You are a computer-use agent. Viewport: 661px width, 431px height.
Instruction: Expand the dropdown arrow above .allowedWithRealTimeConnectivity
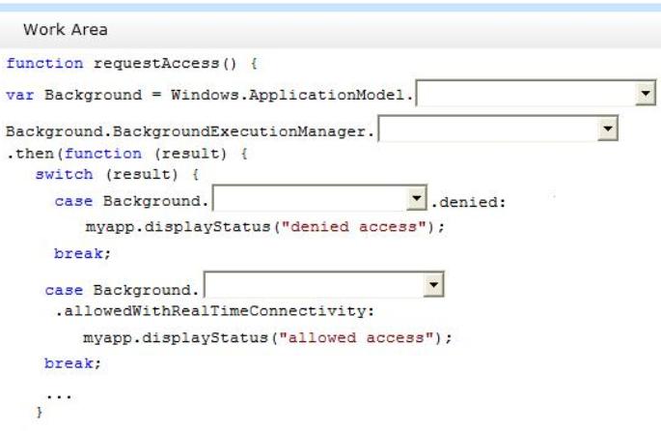point(433,284)
